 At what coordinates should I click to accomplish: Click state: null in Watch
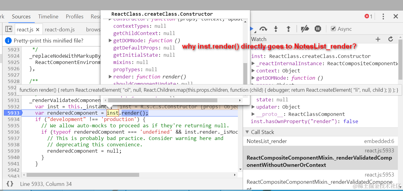[272, 100]
